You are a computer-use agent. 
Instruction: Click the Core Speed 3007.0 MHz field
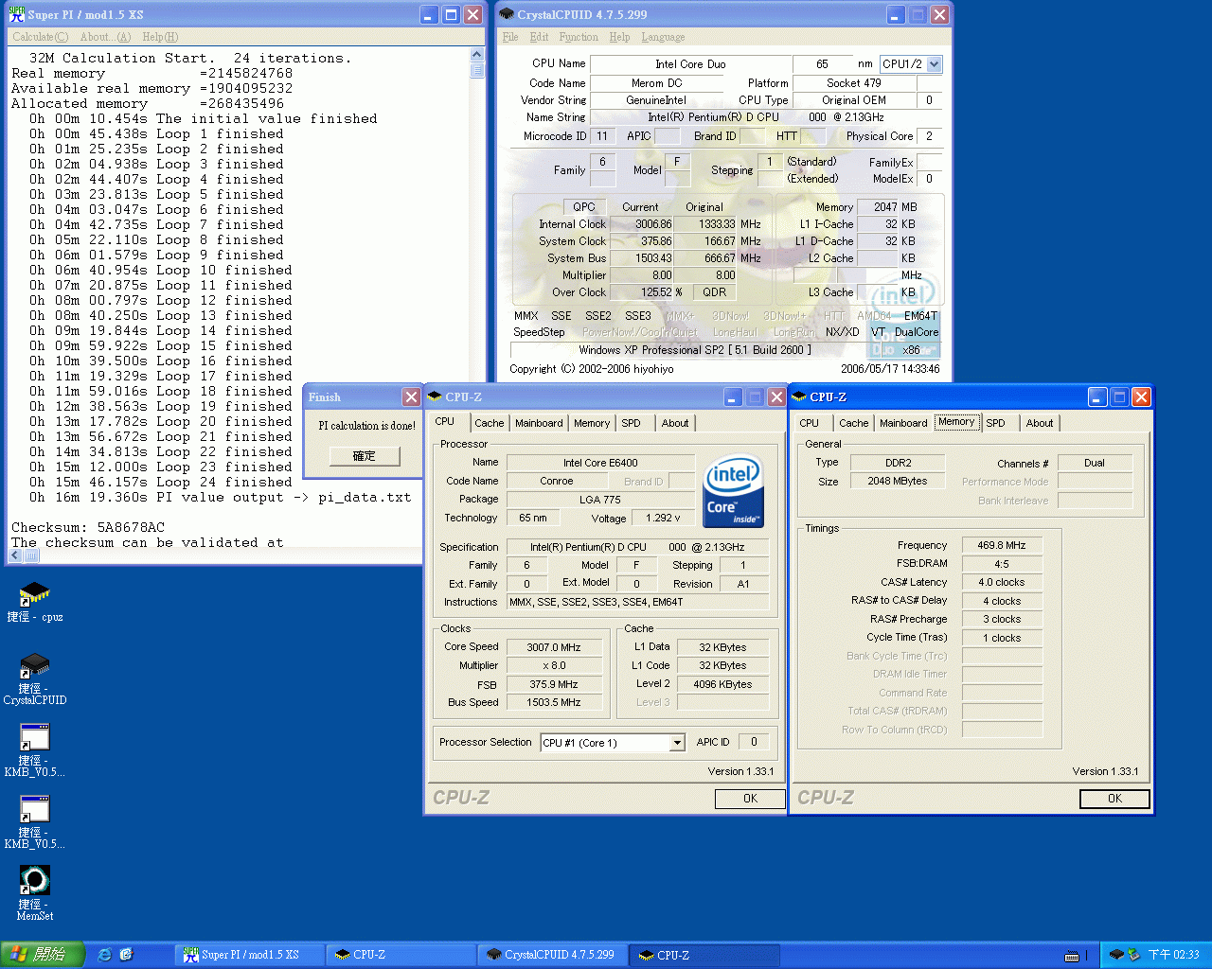[x=554, y=647]
